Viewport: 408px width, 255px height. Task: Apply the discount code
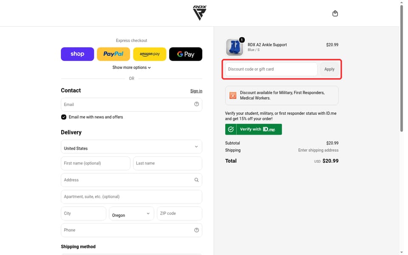[x=329, y=69]
